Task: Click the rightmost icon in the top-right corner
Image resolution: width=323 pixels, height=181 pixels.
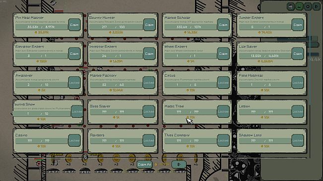Action: pyautogui.click(x=317, y=6)
